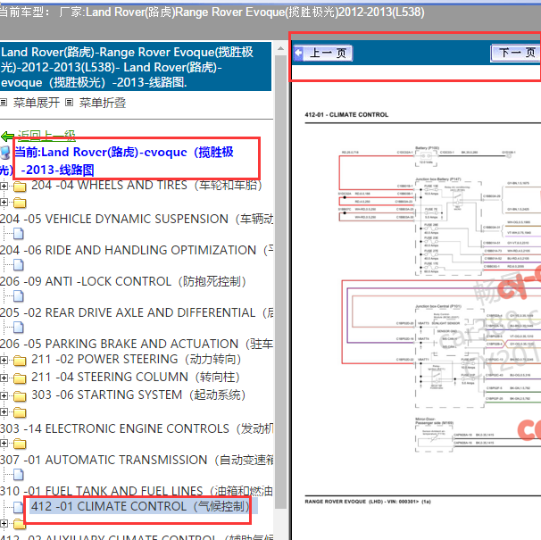Open 205 -02 REAR DRIVE AXLE AND DIFFERENTIAL

point(137,312)
